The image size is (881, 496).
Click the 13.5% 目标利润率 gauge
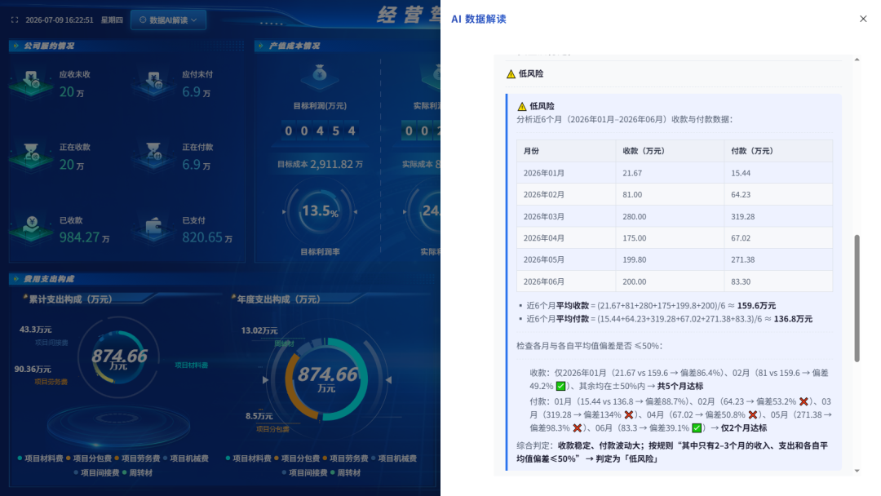point(320,212)
